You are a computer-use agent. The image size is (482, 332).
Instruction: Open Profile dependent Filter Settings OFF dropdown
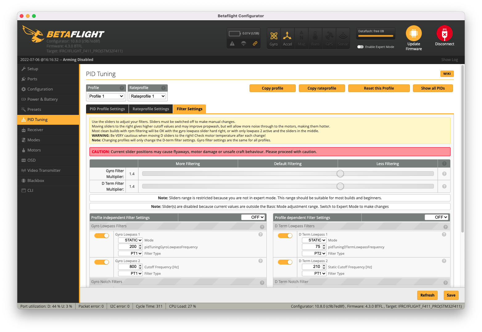pos(436,217)
